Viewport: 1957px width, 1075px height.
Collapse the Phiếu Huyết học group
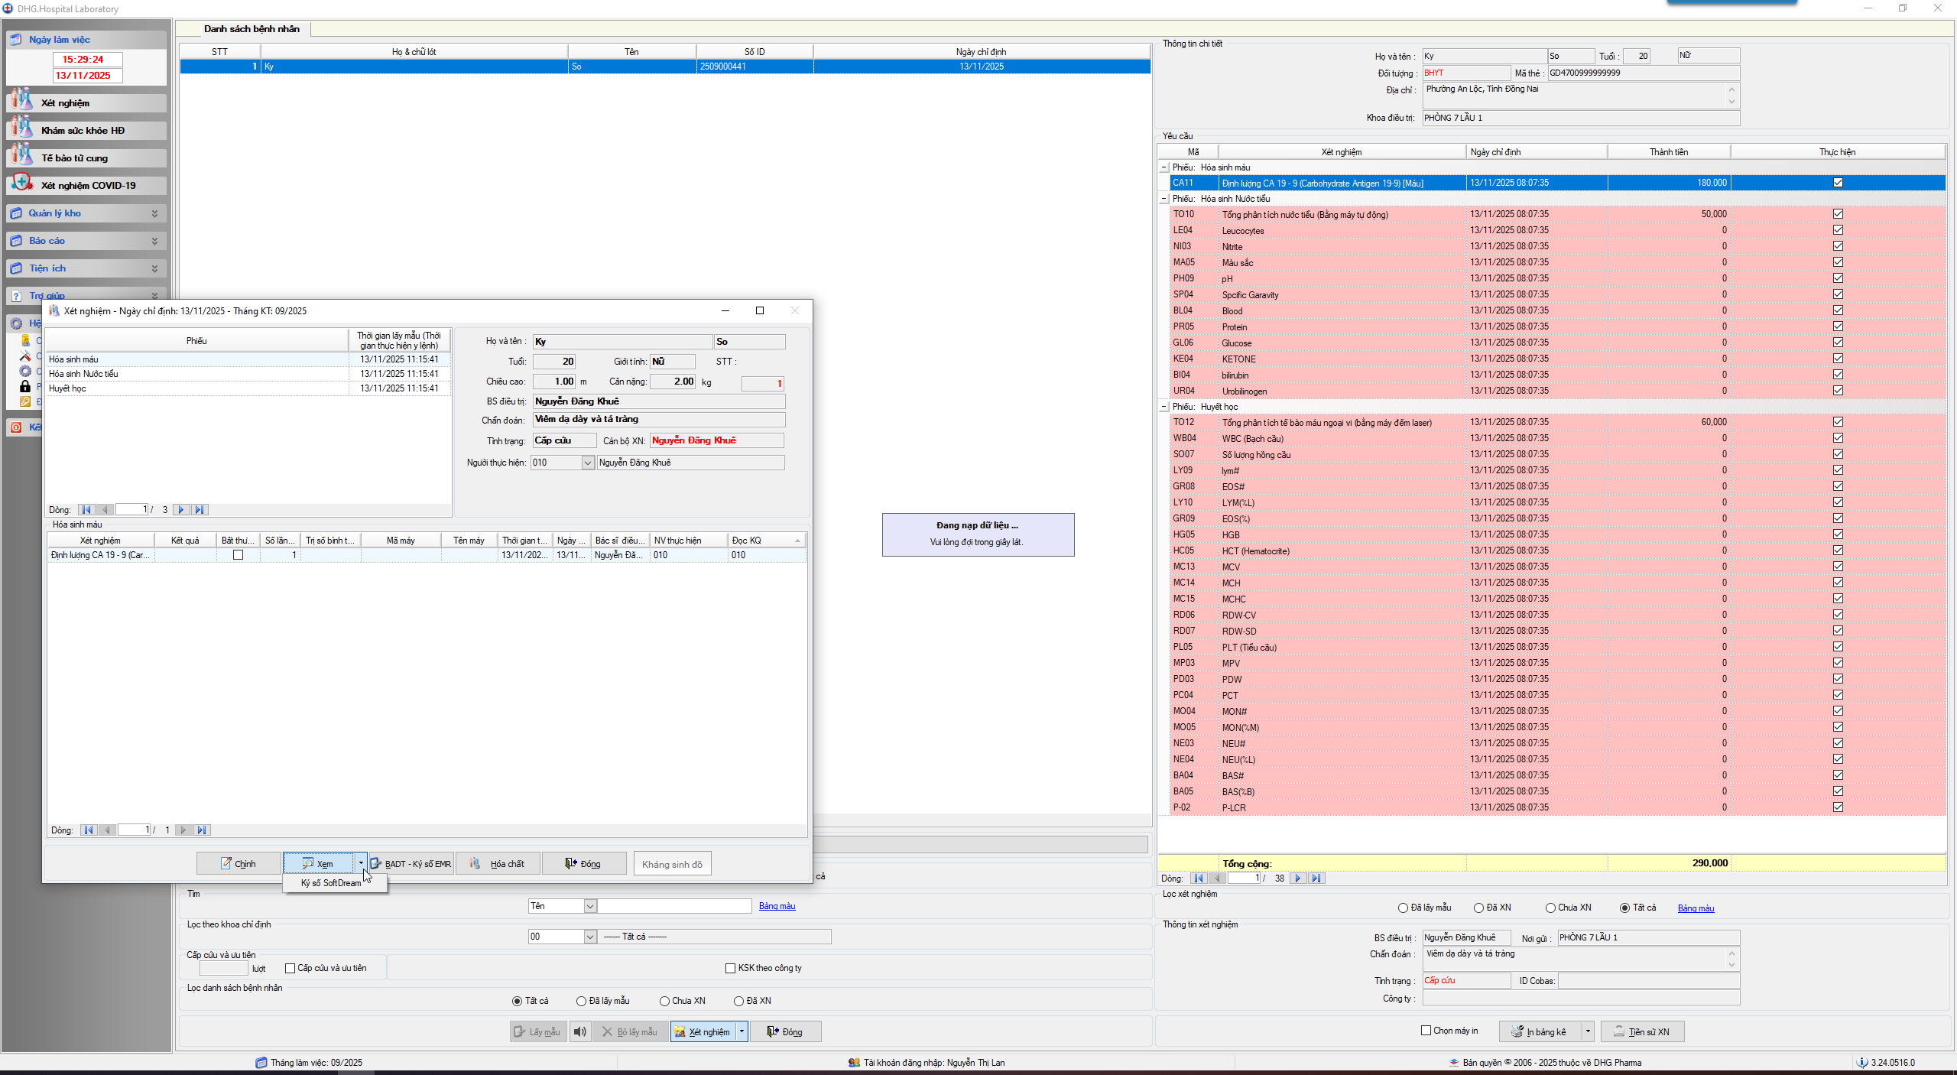(x=1164, y=407)
